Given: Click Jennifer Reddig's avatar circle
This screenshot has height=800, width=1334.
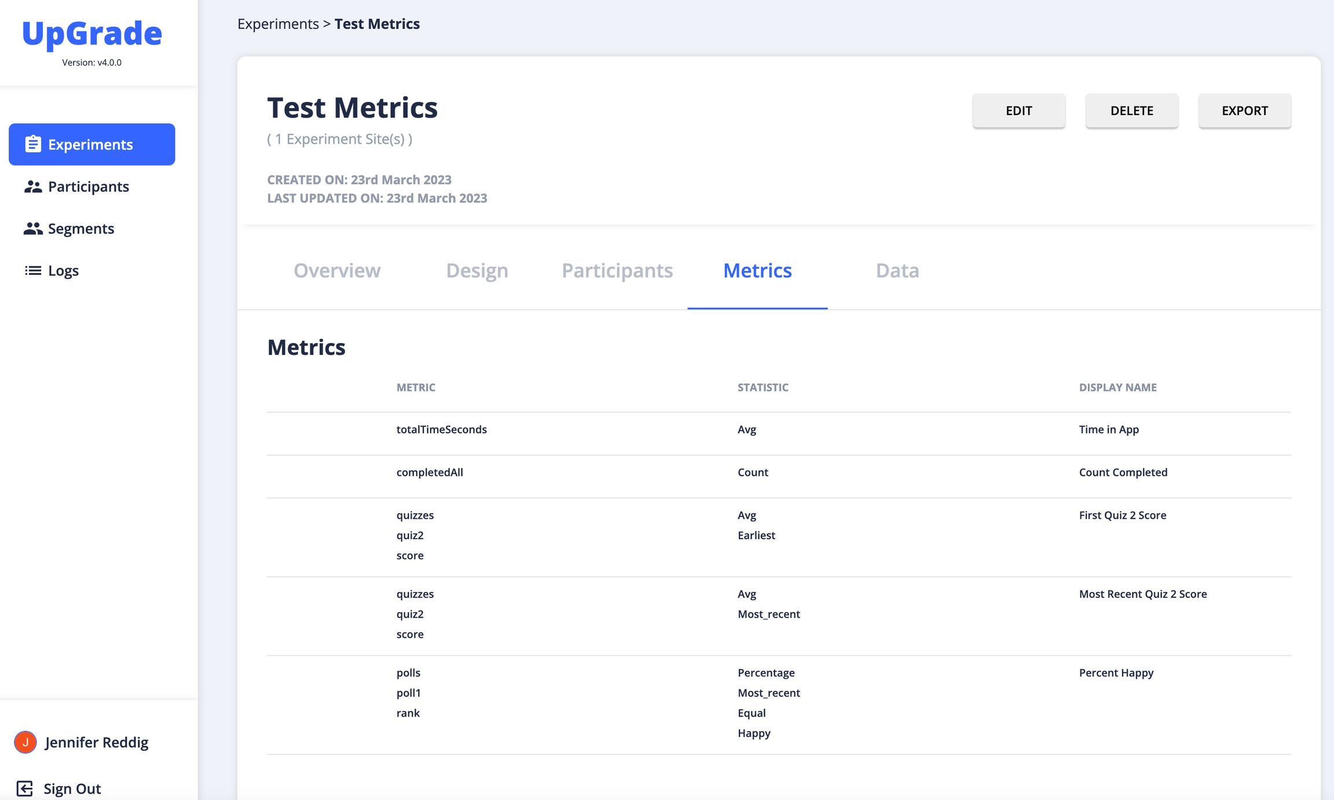Looking at the screenshot, I should coord(25,742).
